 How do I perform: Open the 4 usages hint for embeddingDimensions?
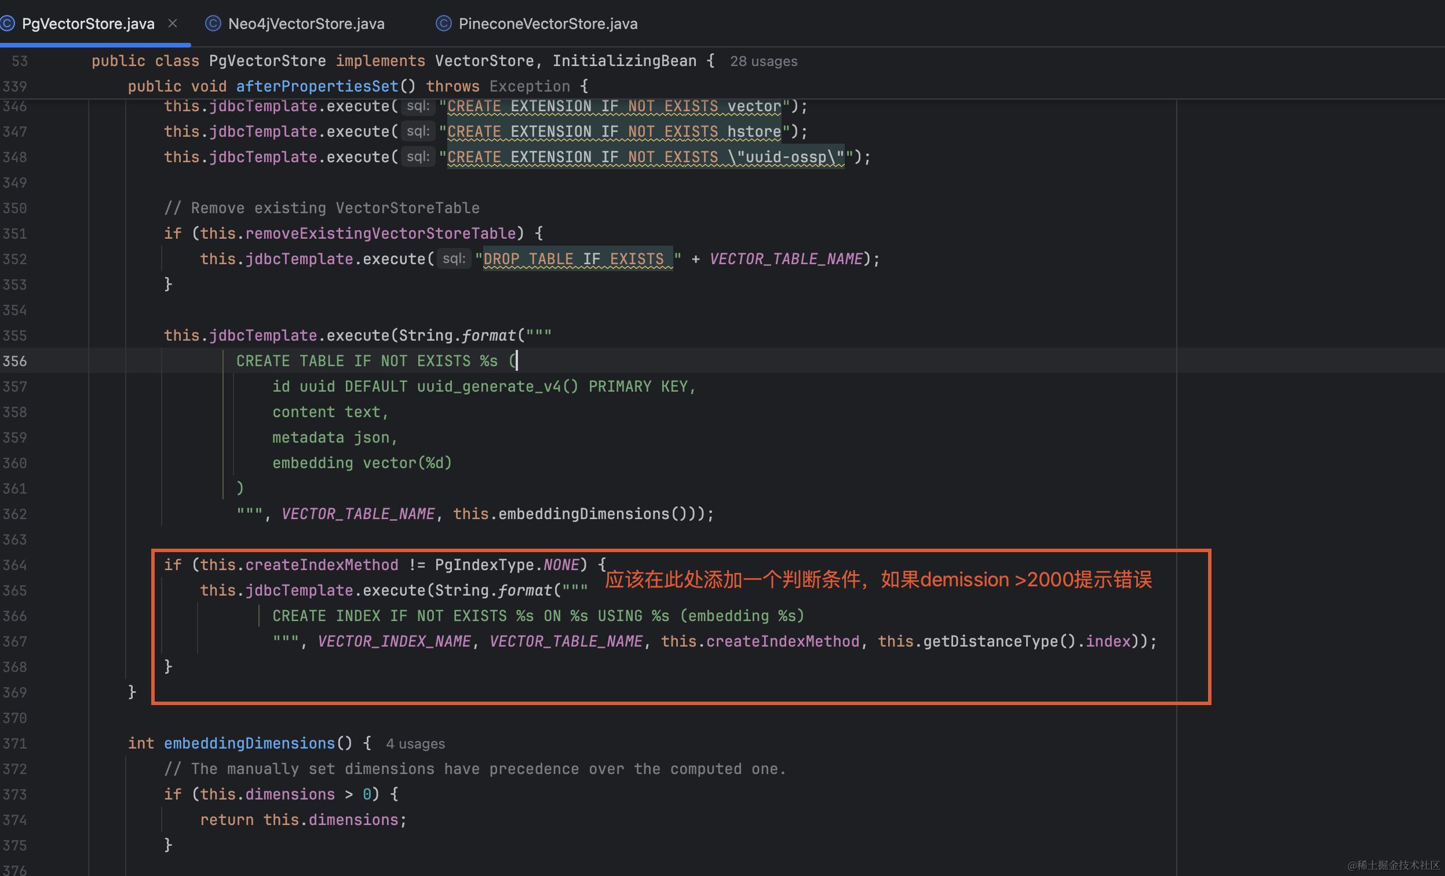click(x=415, y=743)
